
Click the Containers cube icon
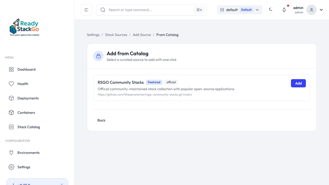tap(11, 113)
